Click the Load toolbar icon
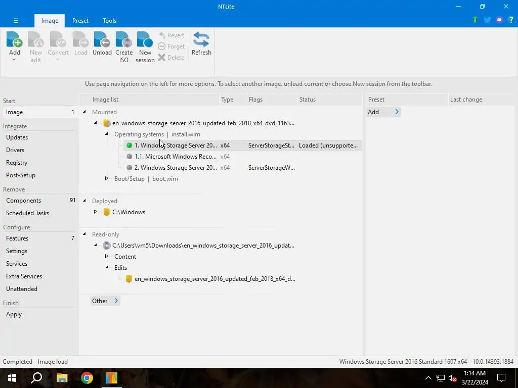The width and height of the screenshot is (518, 388). [80, 39]
